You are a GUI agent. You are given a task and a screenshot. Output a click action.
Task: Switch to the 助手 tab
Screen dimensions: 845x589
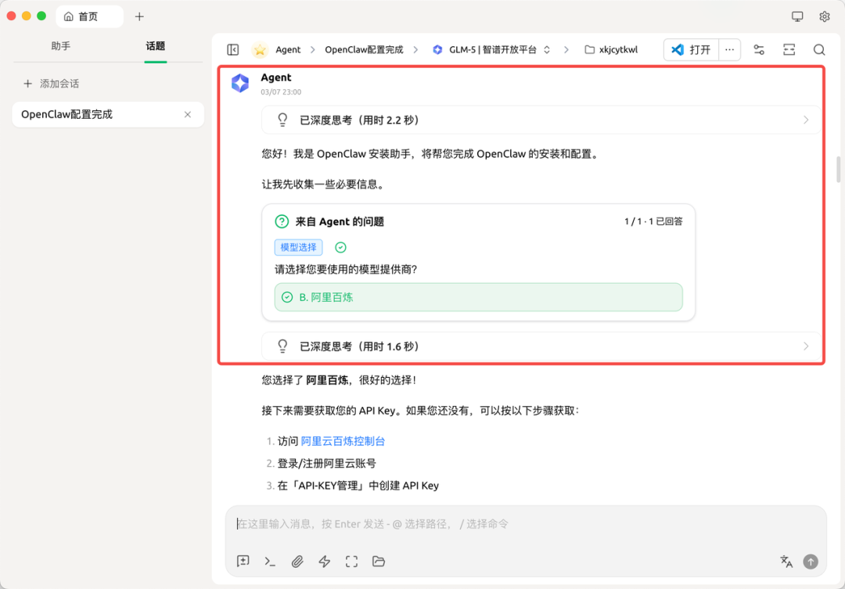pos(61,45)
